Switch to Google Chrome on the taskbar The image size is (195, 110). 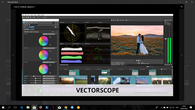66,107
